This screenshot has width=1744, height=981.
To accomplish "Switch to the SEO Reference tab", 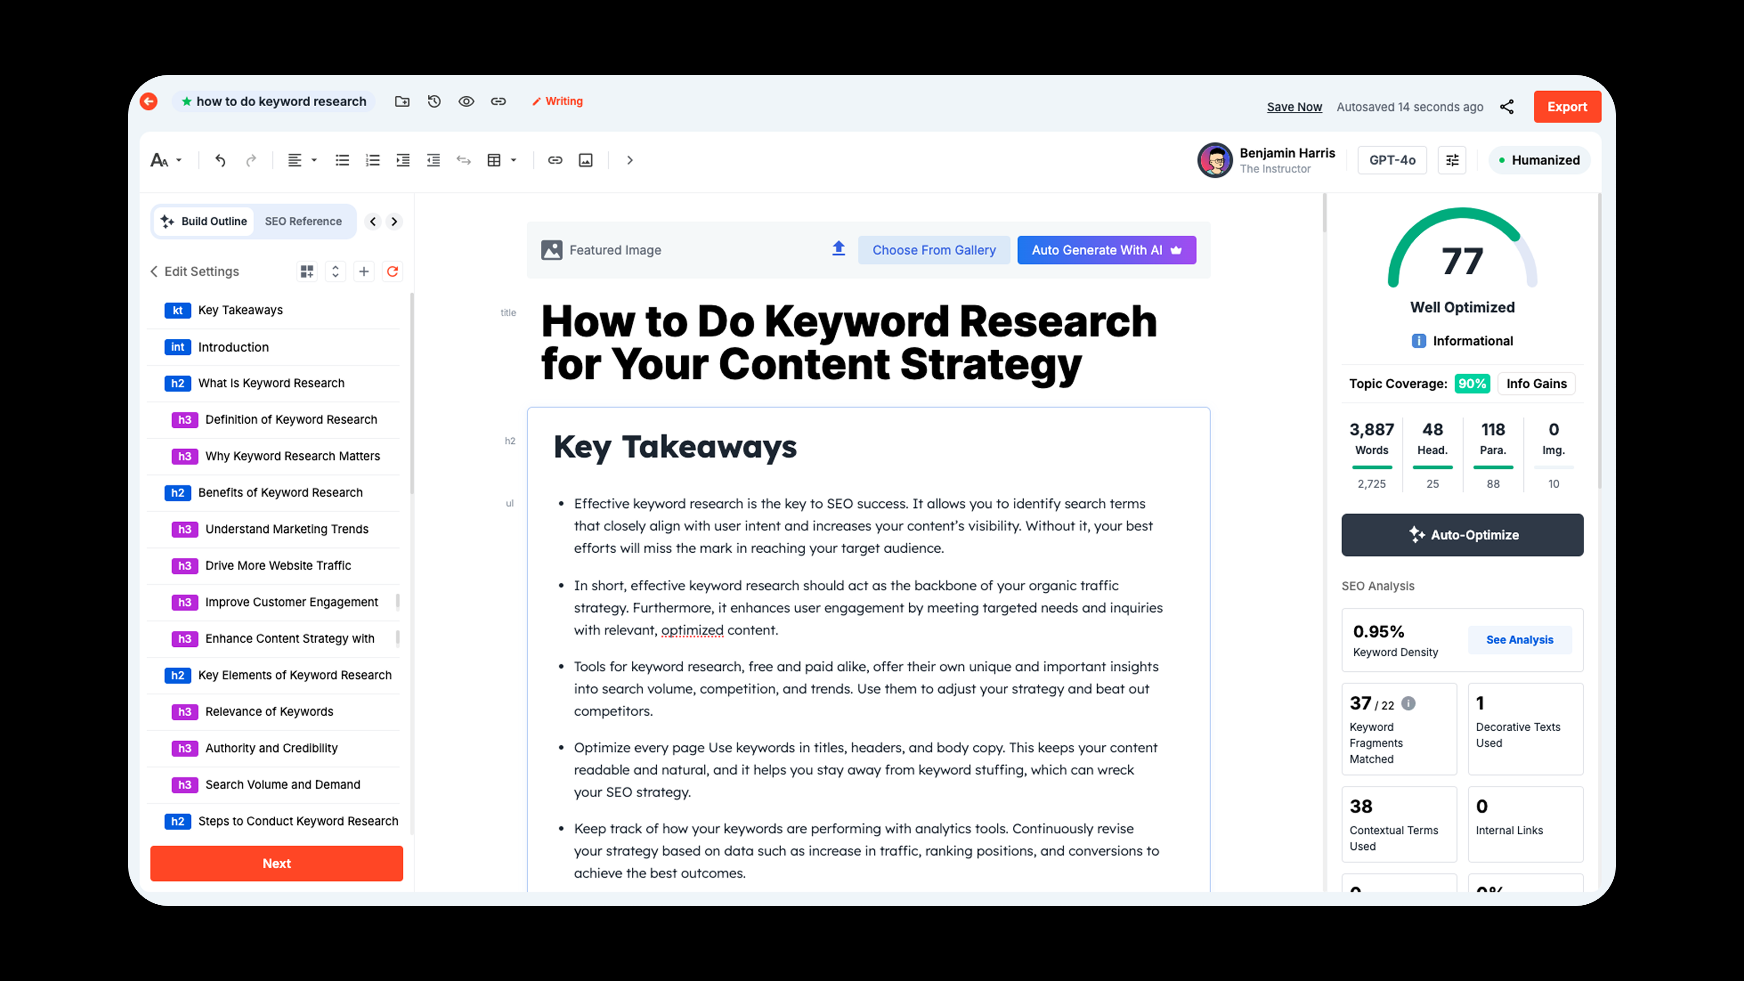I will (x=303, y=221).
